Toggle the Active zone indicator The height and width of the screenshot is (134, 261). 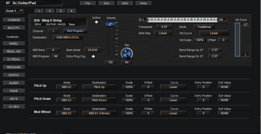(x=96, y=22)
